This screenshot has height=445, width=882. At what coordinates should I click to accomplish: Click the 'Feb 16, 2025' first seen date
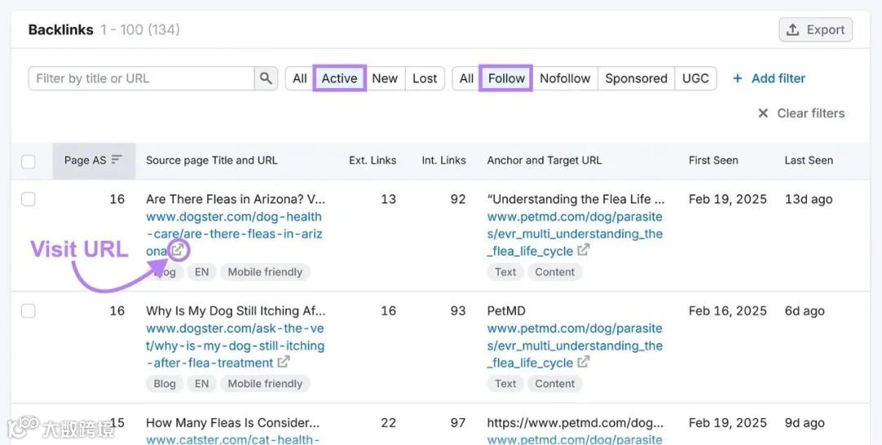(x=728, y=310)
